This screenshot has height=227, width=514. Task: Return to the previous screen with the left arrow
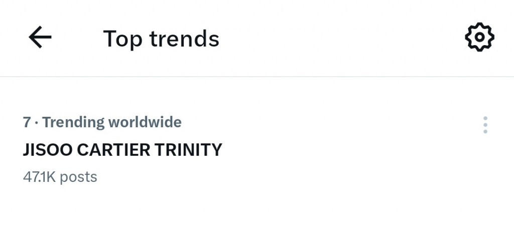coord(40,38)
